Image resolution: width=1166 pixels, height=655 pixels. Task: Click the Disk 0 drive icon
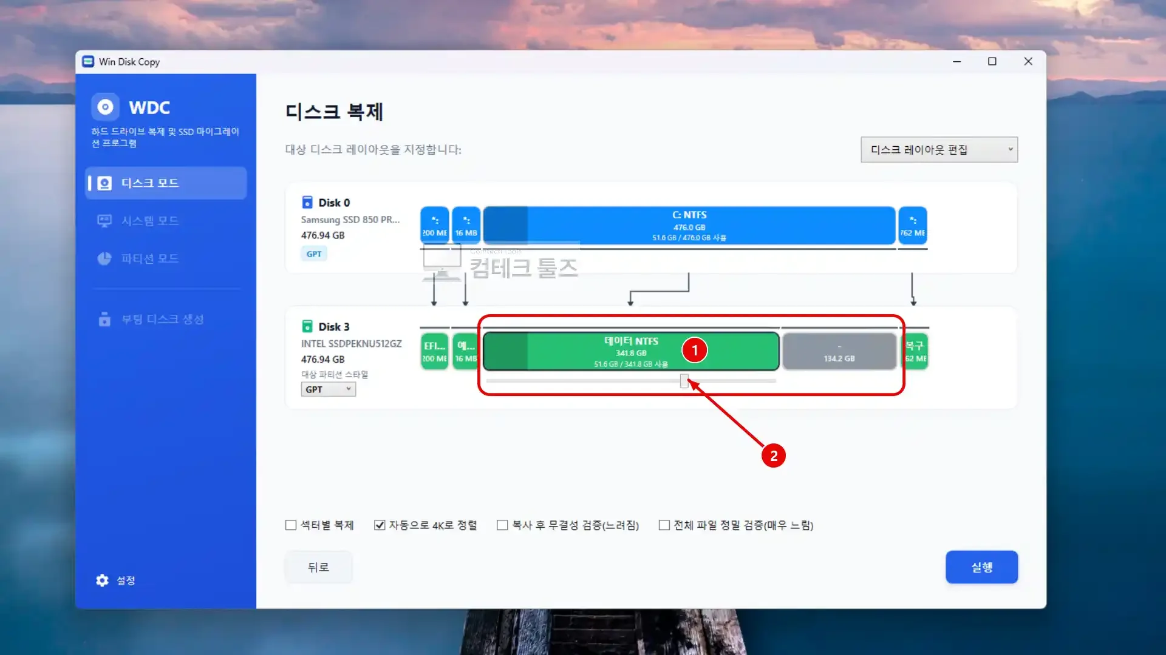[307, 203]
